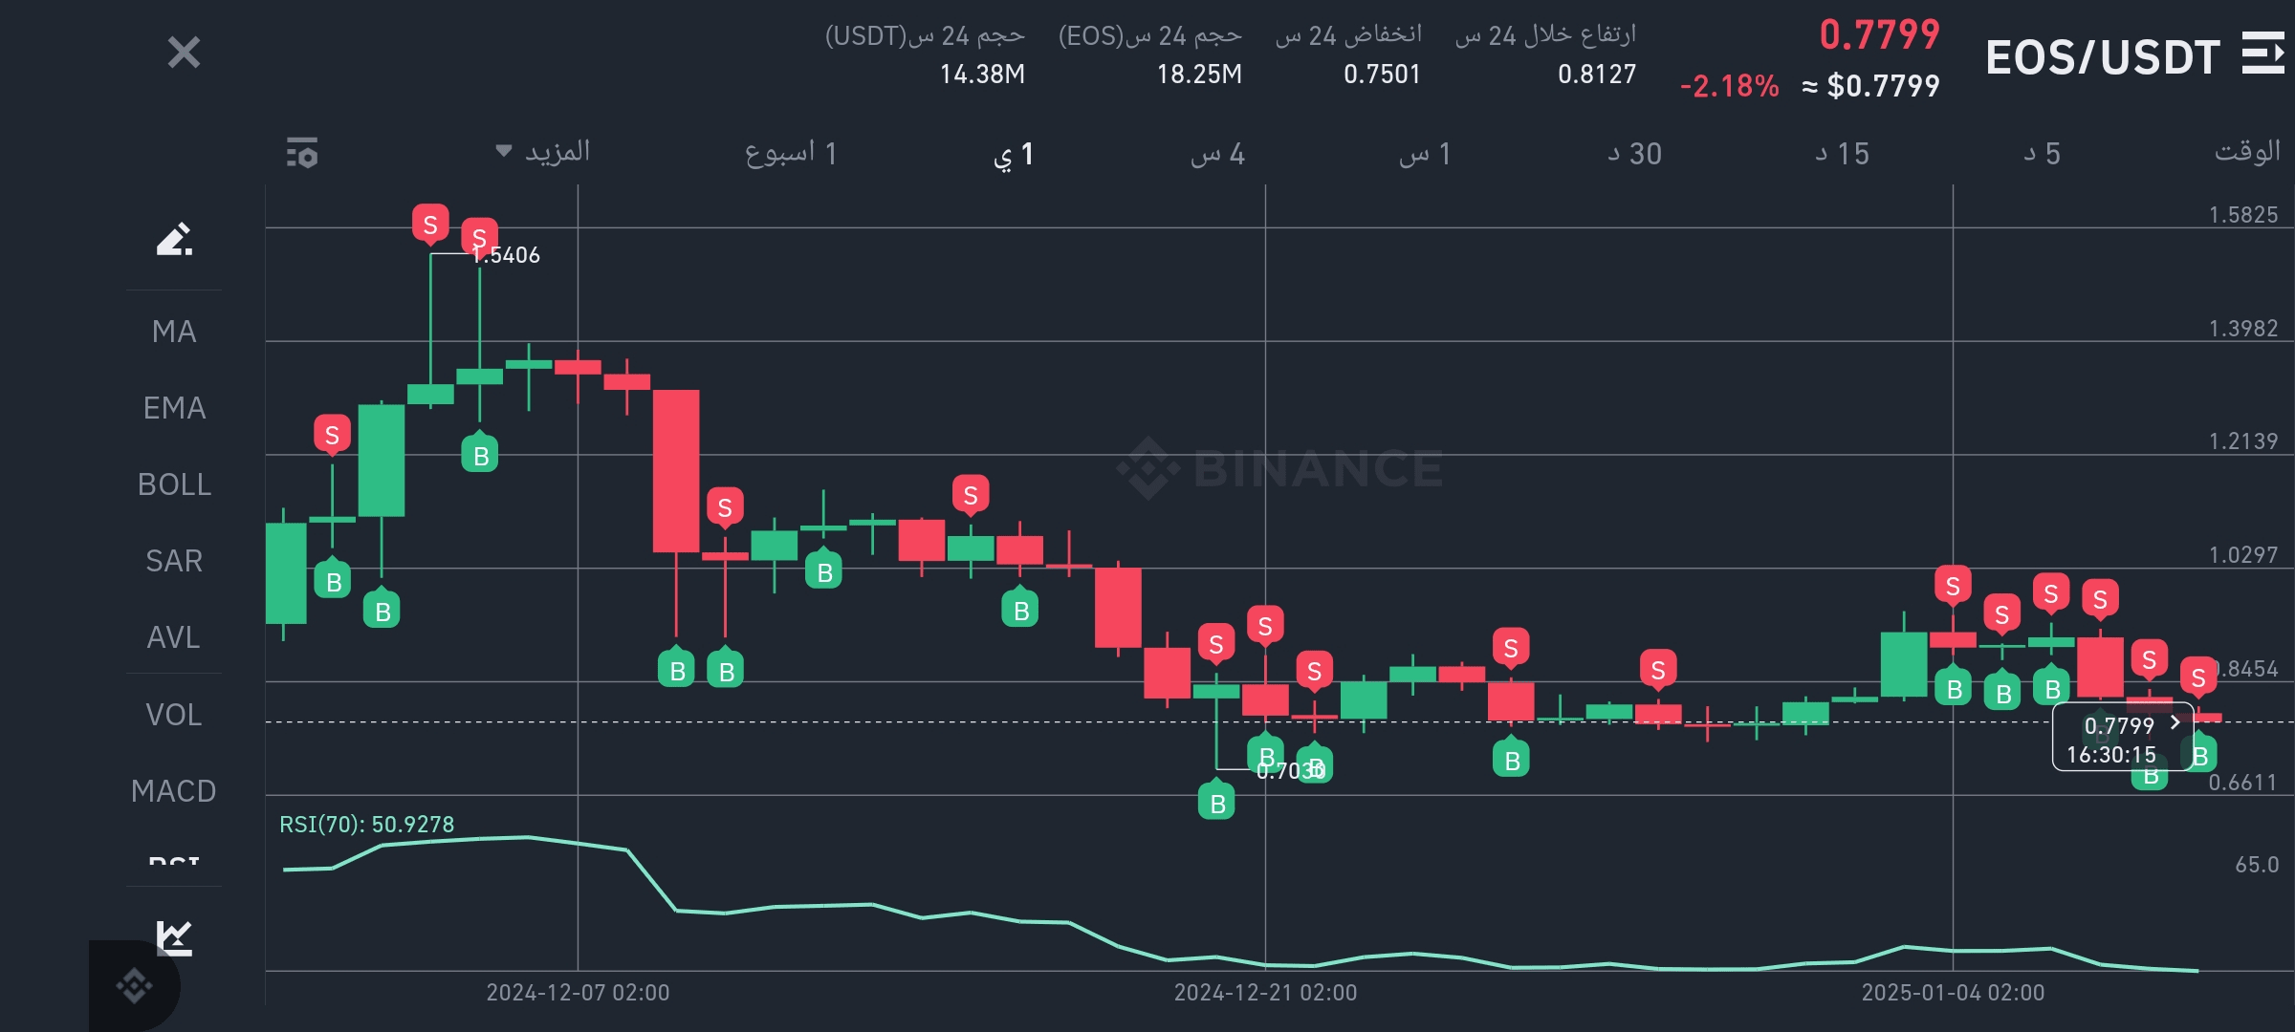Show the VOL volume indicator
This screenshot has height=1032, width=2295.
(174, 715)
